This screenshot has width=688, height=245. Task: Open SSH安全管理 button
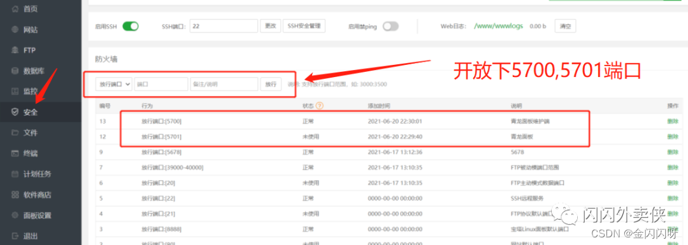pyautogui.click(x=304, y=26)
